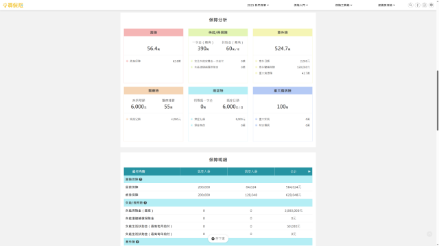Click the plus icon on the 存下來 pill
Image resolution: width=439 pixels, height=246 pixels.
pyautogui.click(x=213, y=238)
